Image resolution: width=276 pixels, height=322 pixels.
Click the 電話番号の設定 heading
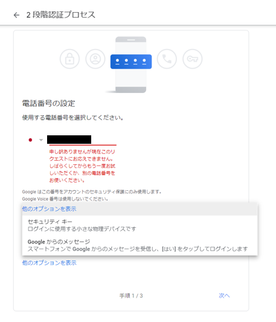pyautogui.click(x=49, y=103)
